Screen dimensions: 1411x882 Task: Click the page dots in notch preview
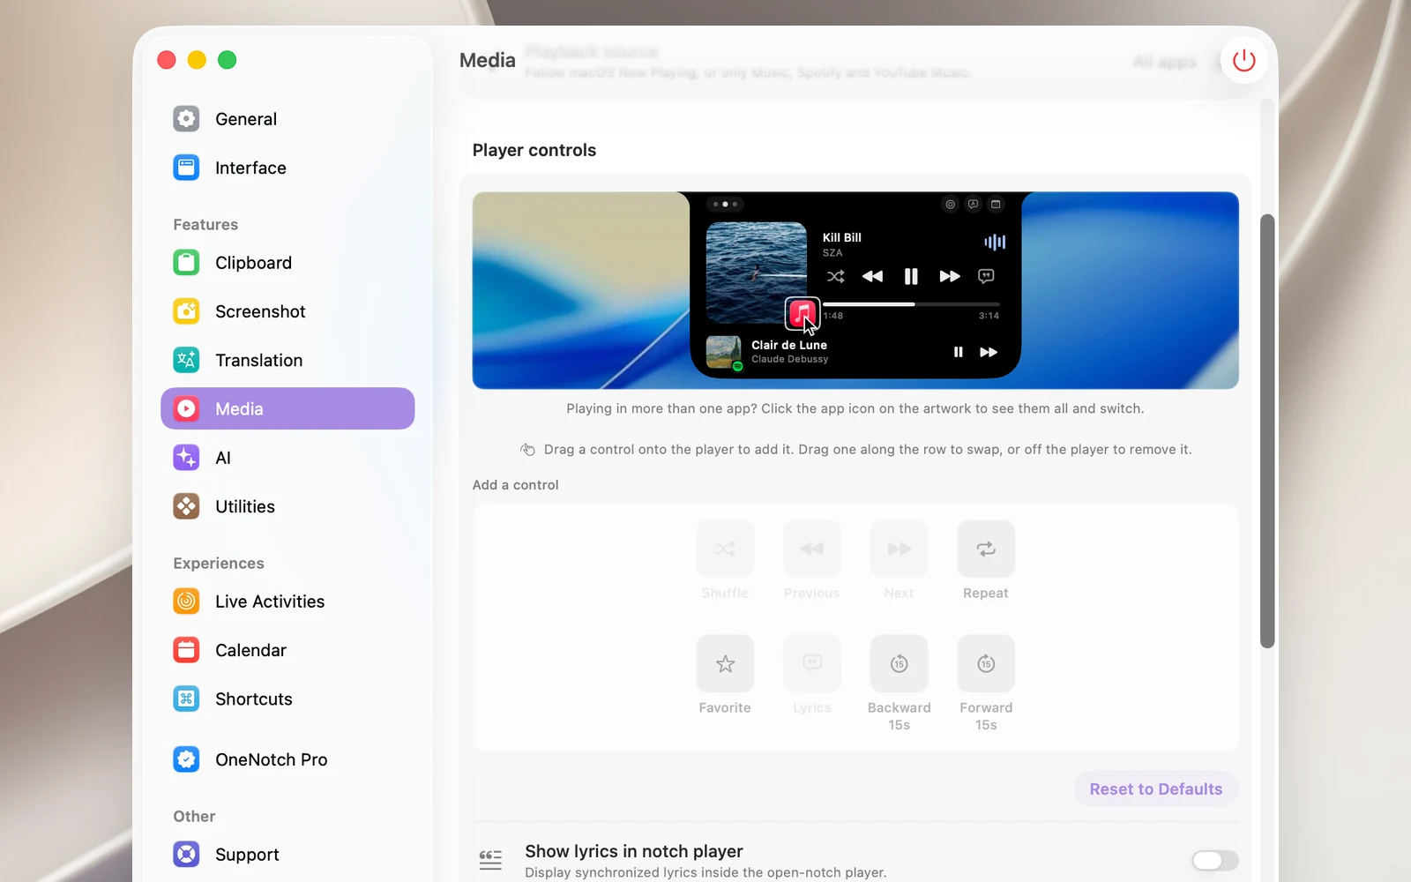(x=725, y=204)
